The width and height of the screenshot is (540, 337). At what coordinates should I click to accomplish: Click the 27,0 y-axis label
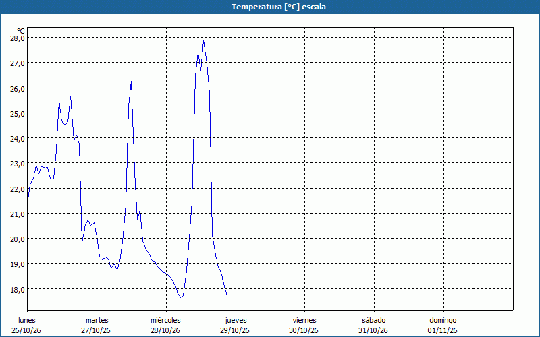point(18,63)
